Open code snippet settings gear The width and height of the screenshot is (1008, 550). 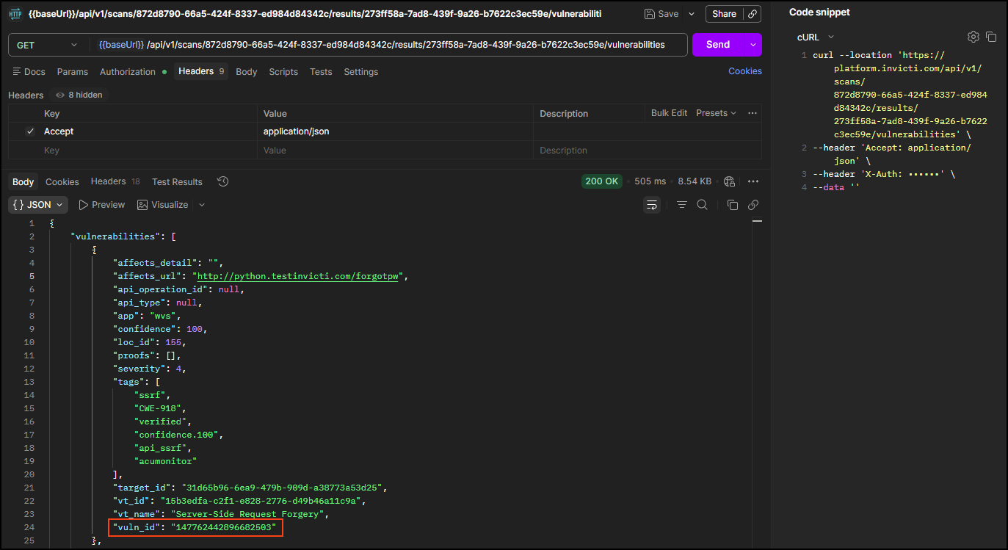[973, 36]
